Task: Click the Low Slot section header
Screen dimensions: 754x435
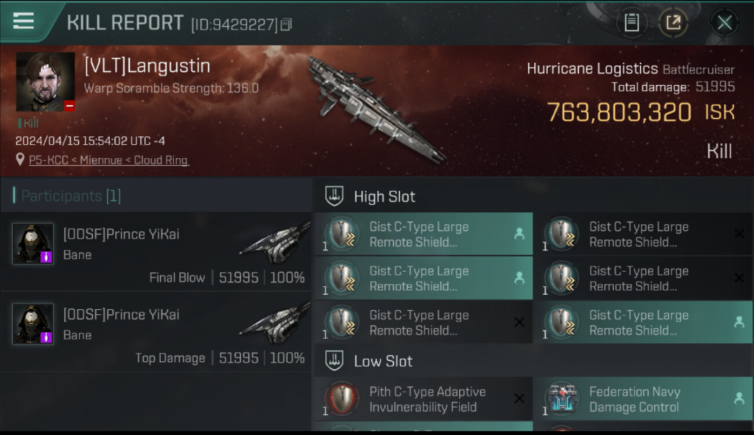Action: [383, 361]
